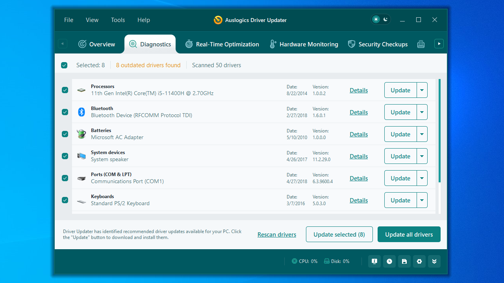504x283 pixels.
Task: Click Update button for Bluetooth driver
Action: click(400, 112)
